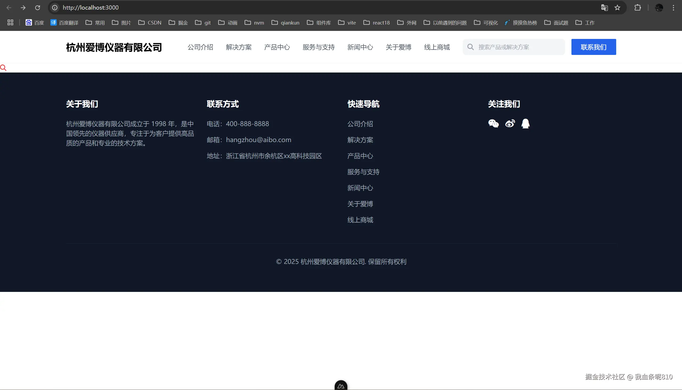Expand the react18 bookmark folder

(376, 22)
